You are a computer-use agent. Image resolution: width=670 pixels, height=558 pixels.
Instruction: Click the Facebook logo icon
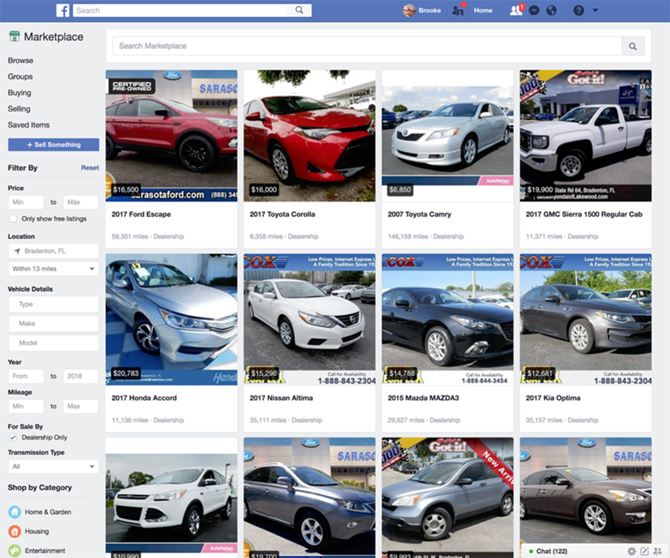coord(63,10)
